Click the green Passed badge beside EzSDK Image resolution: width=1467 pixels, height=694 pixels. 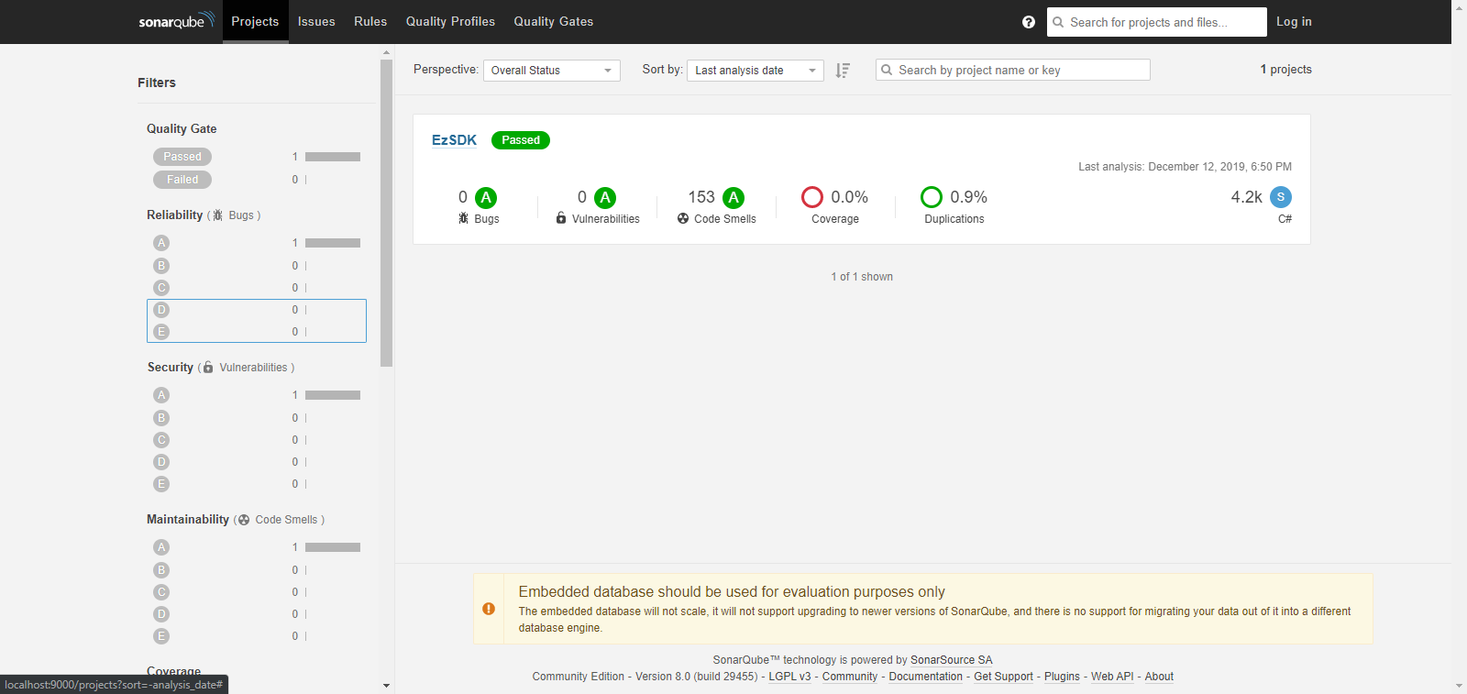(521, 140)
